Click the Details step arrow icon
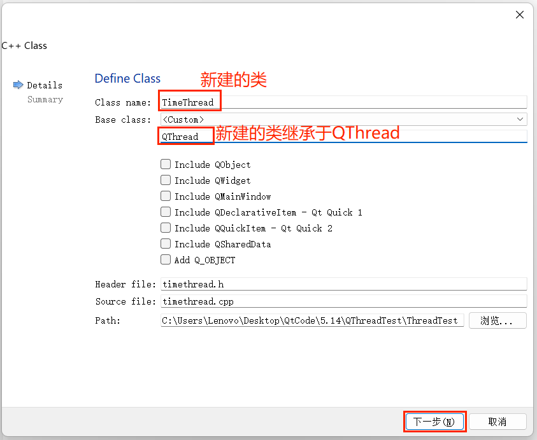This screenshot has width=537, height=440. pos(18,85)
